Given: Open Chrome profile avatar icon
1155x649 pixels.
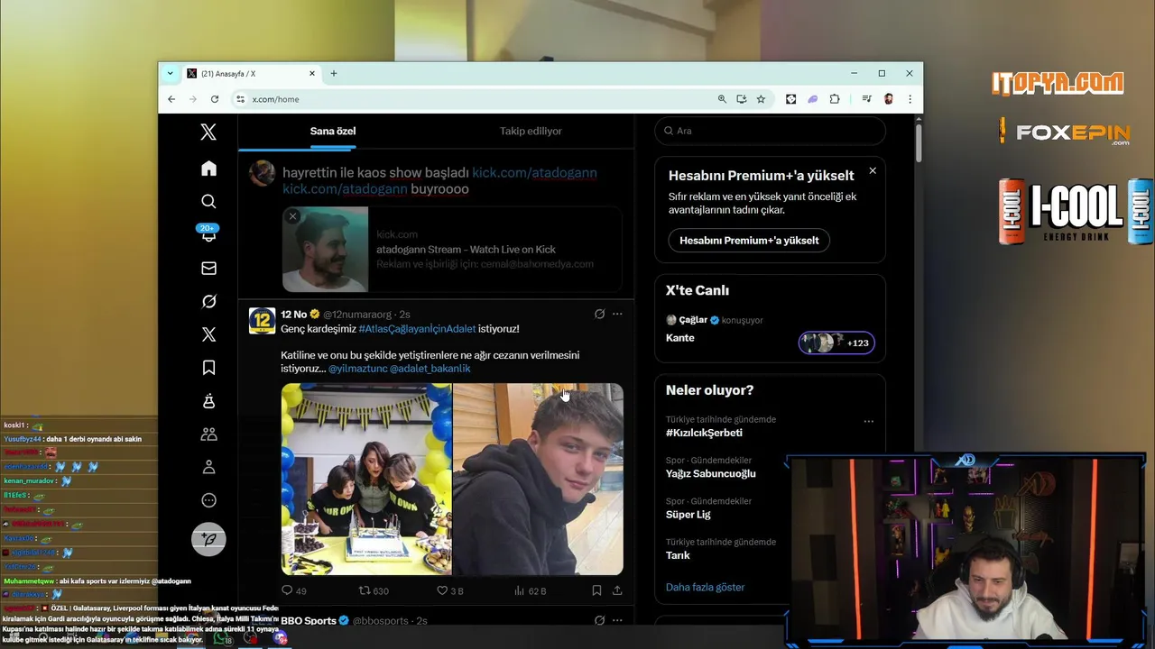Looking at the screenshot, I should tap(888, 99).
